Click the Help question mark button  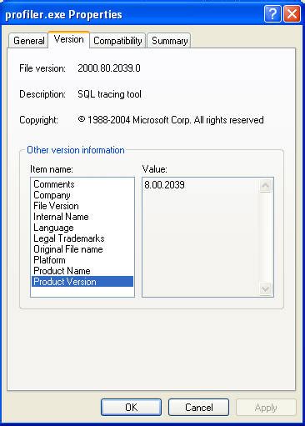pos(272,14)
